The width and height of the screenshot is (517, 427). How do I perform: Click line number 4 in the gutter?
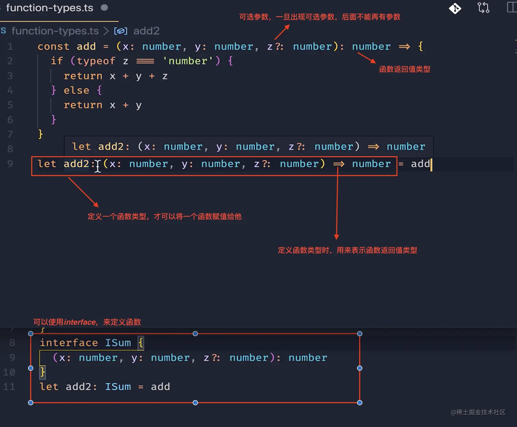(10, 90)
